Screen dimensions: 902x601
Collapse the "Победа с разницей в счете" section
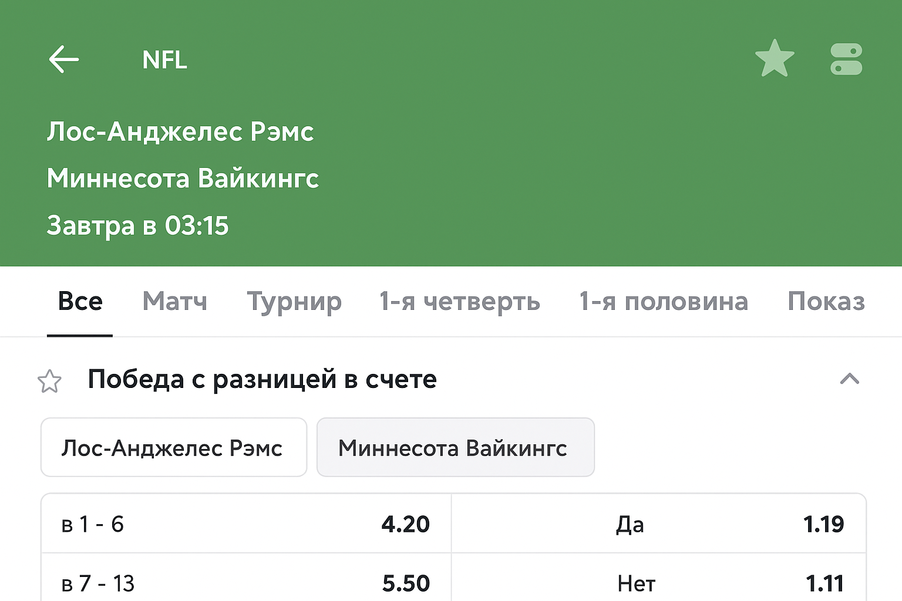pos(849,379)
